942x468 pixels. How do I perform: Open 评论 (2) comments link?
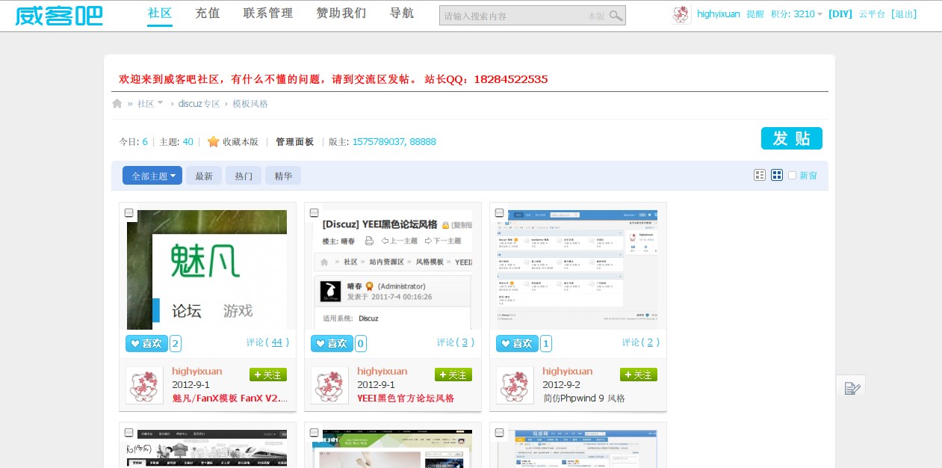(x=641, y=342)
